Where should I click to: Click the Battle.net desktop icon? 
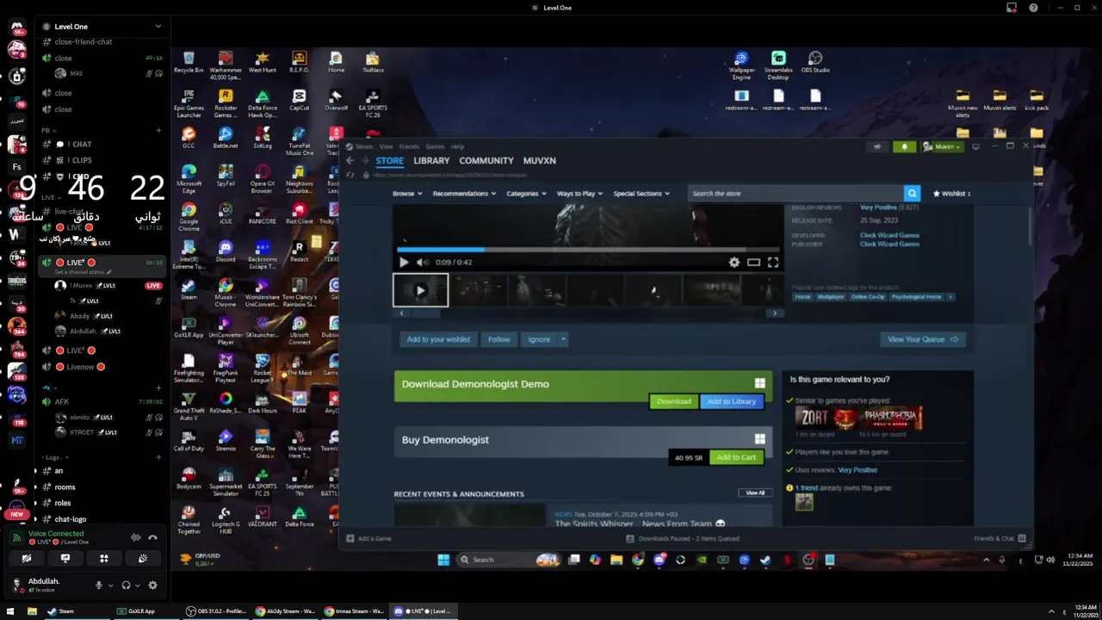(226, 138)
